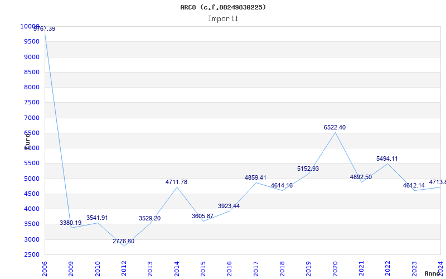Click the x-axis year 2006
The image size is (446, 279).
pos(45,269)
